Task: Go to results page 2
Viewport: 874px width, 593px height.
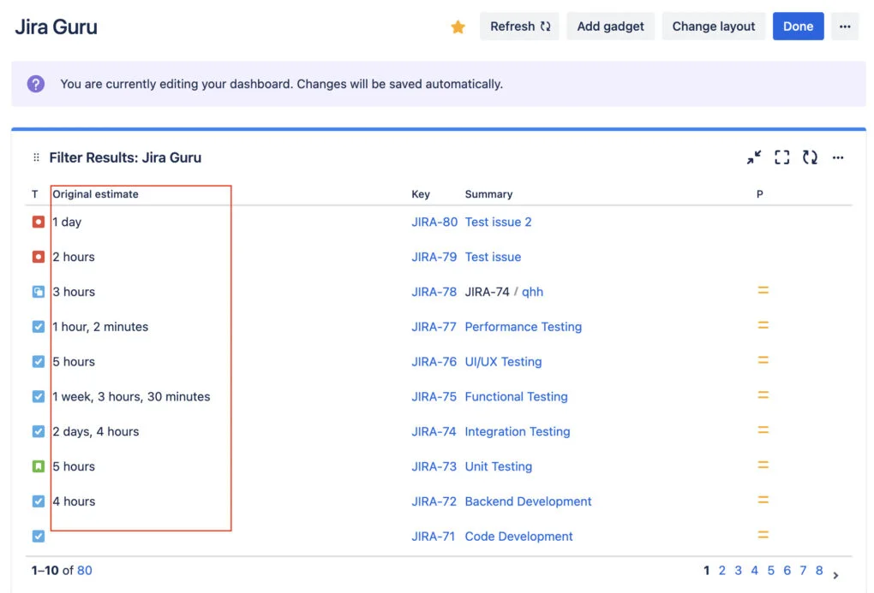Action: (721, 570)
